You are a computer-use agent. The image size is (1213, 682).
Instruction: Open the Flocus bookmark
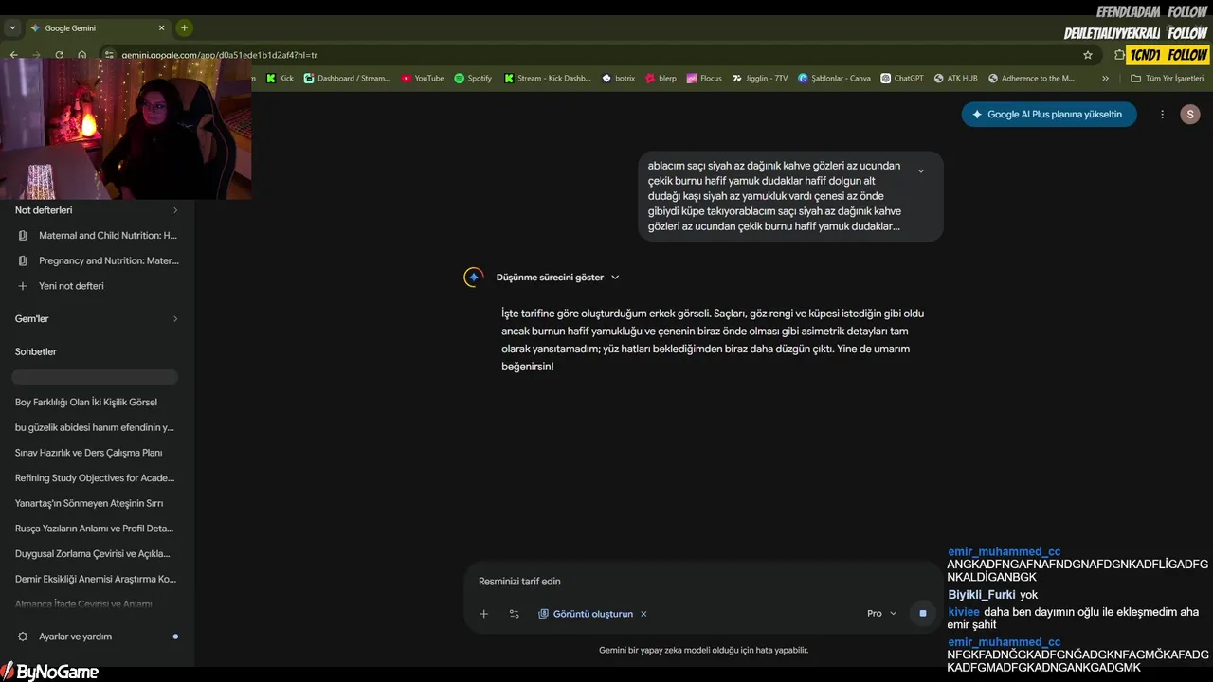pyautogui.click(x=705, y=78)
